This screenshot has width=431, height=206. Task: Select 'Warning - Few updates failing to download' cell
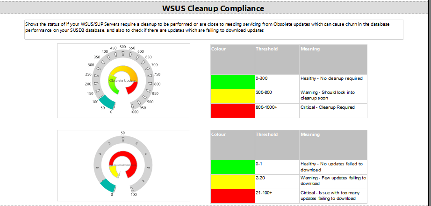point(333,181)
